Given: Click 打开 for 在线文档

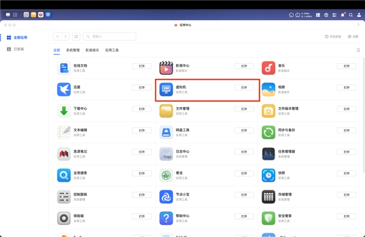Looking at the screenshot, I should click(x=142, y=66).
